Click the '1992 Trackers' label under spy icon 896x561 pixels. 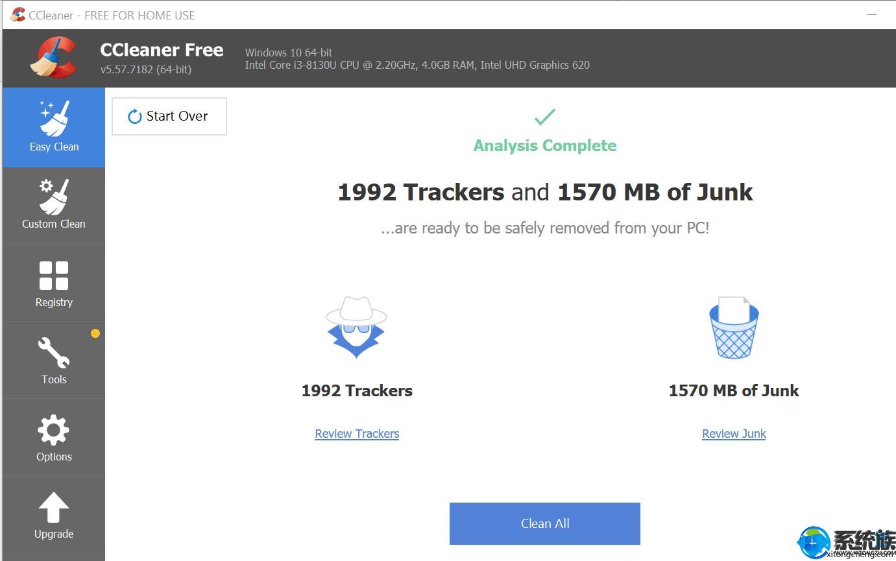[x=357, y=390]
